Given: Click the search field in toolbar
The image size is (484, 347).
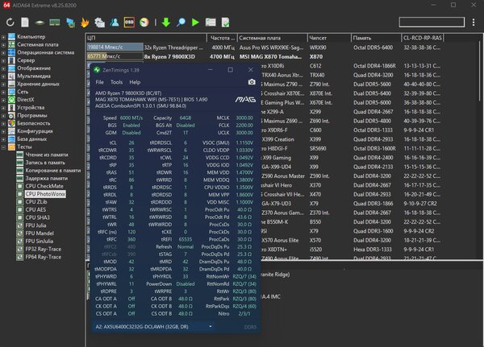Looking at the screenshot, I should [432, 23].
